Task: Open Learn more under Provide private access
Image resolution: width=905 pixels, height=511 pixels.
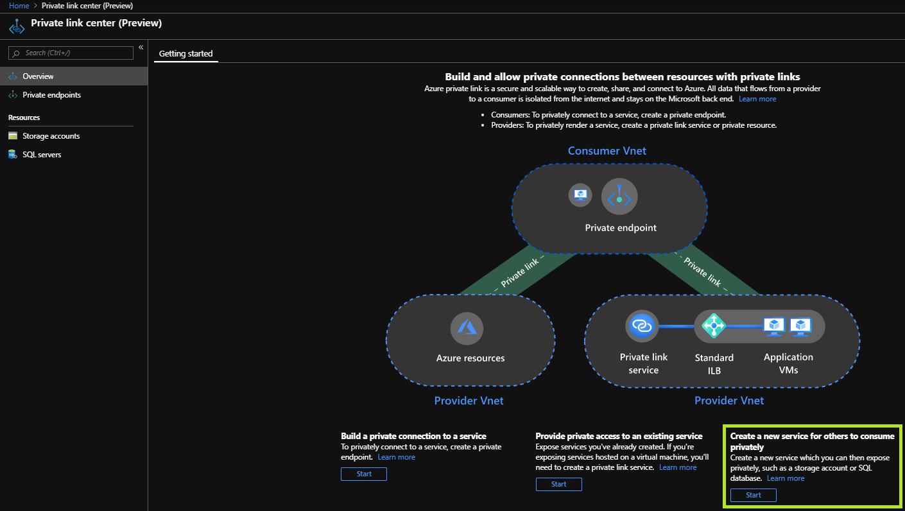Action: coord(678,467)
